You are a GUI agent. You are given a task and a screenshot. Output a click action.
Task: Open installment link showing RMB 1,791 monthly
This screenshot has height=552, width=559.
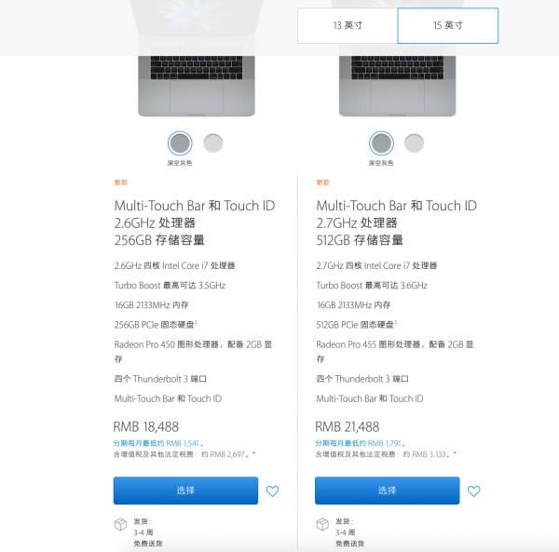coord(360,443)
